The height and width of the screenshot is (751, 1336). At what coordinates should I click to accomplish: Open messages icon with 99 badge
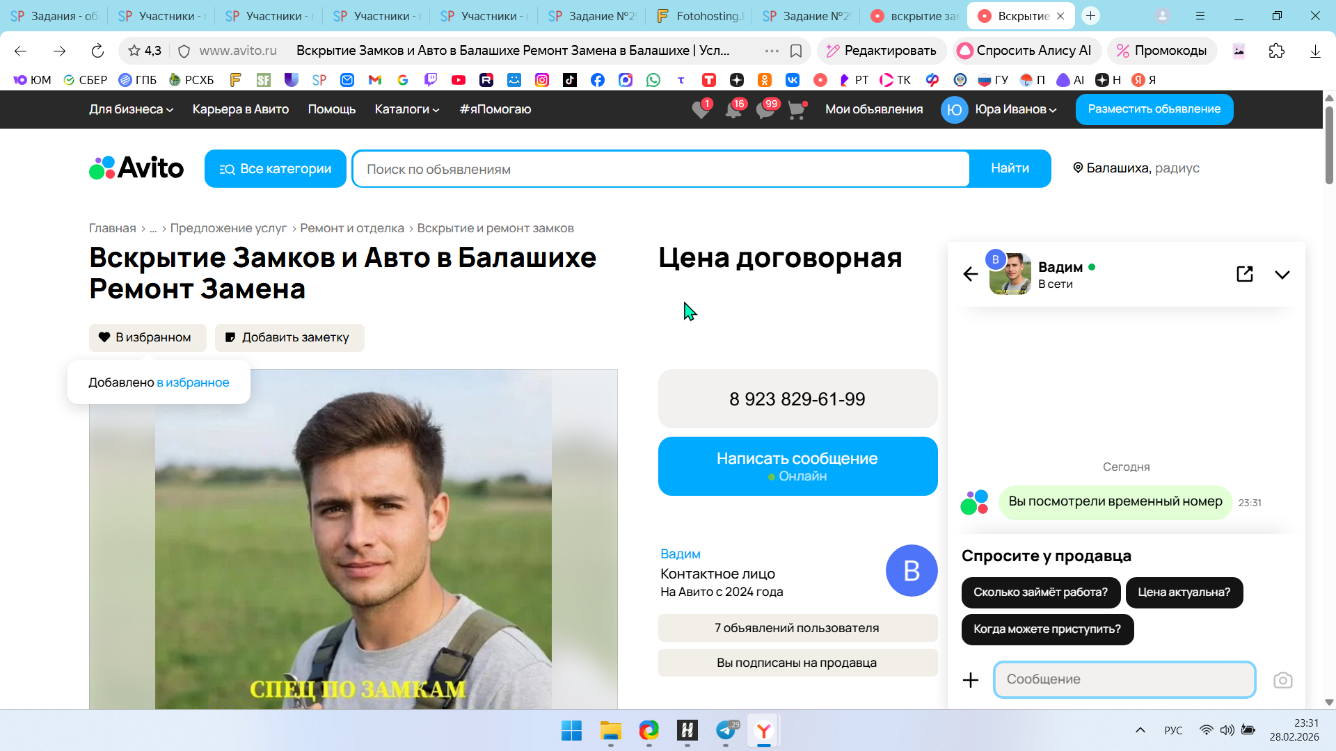[x=765, y=110]
